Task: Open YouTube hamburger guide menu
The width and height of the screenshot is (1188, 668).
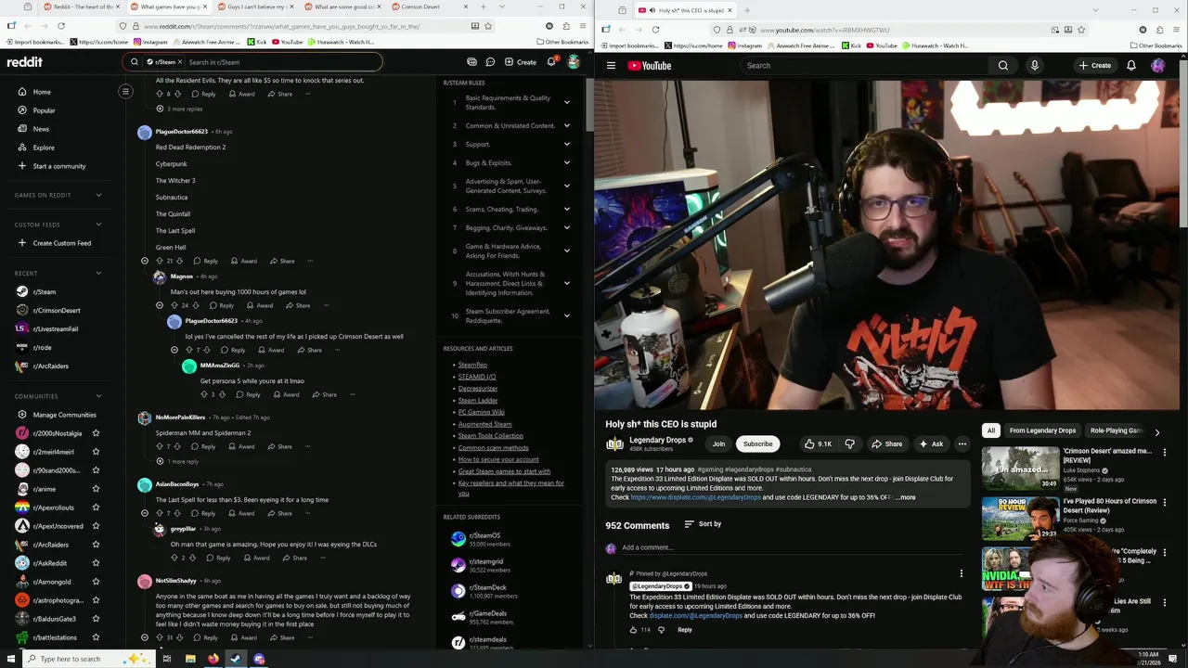Action: click(611, 65)
